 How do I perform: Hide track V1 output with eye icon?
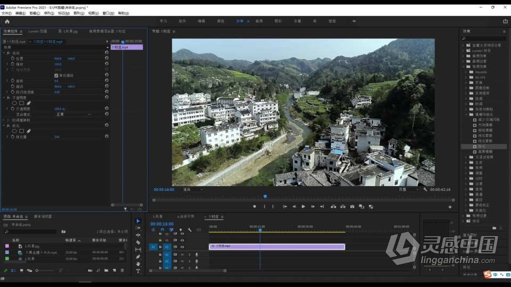pyautogui.click(x=182, y=247)
